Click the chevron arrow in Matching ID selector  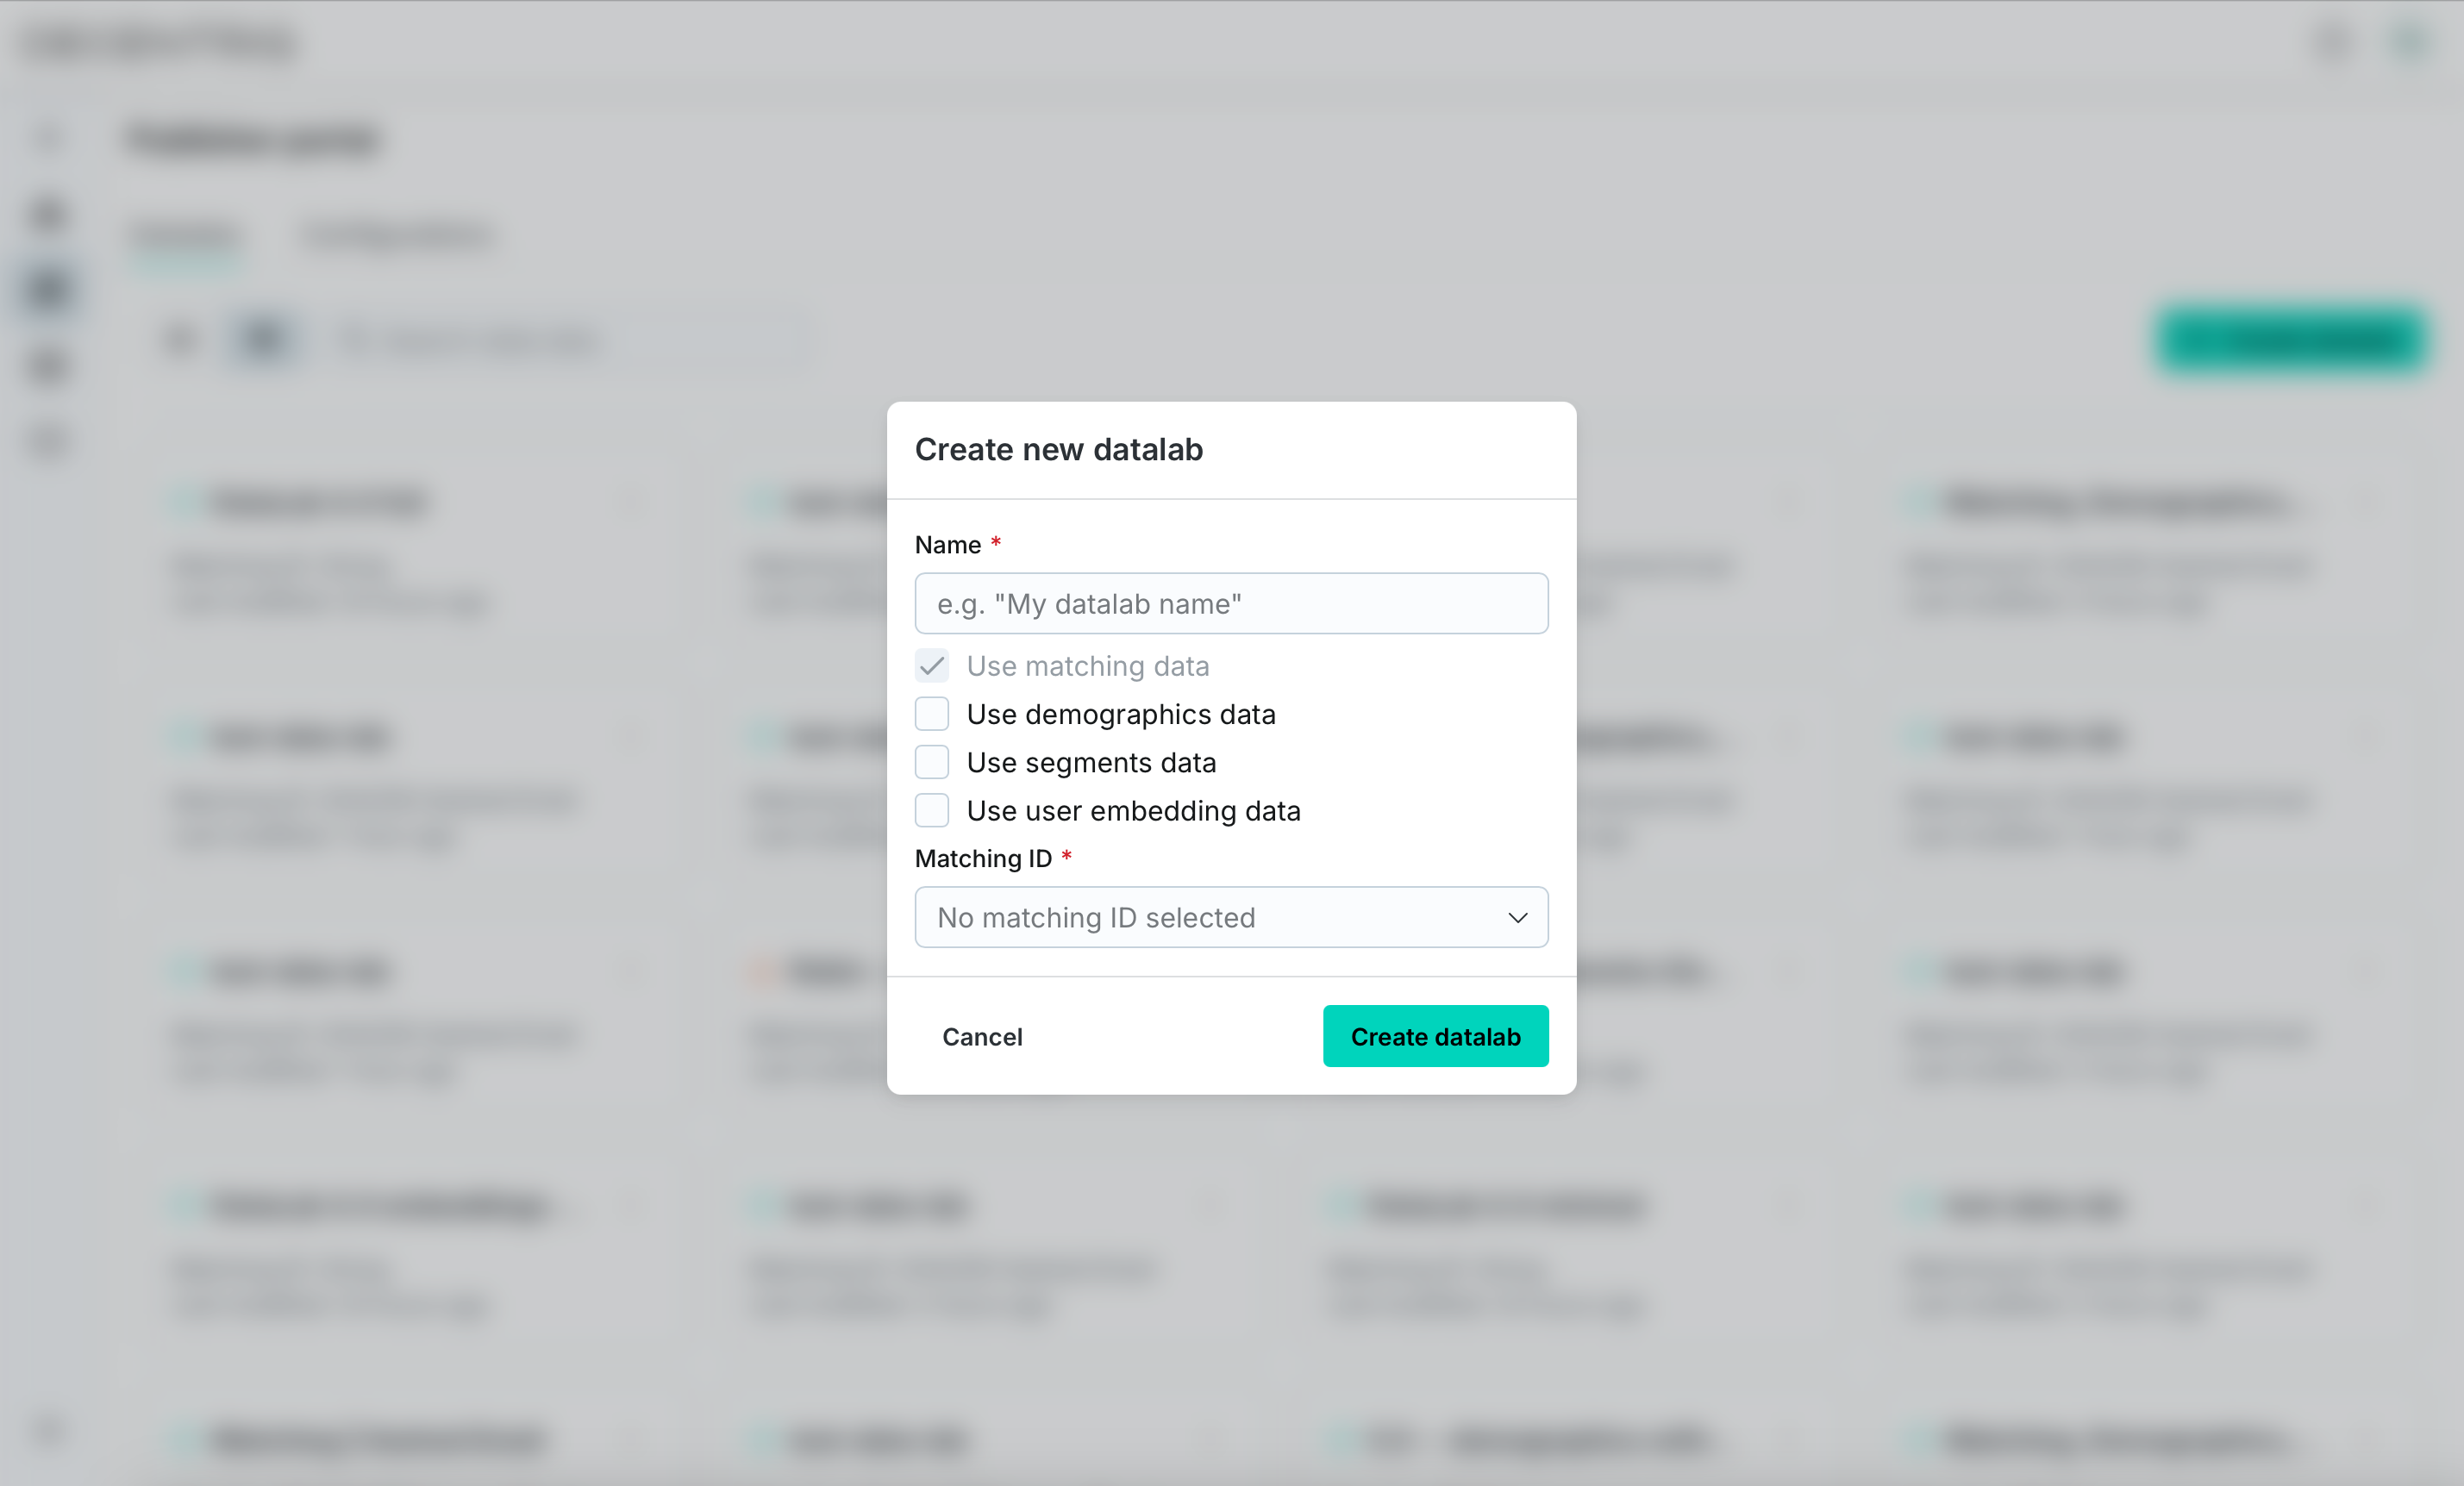(1517, 917)
